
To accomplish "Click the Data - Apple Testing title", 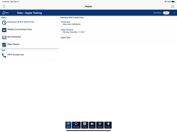I will 29,13.
